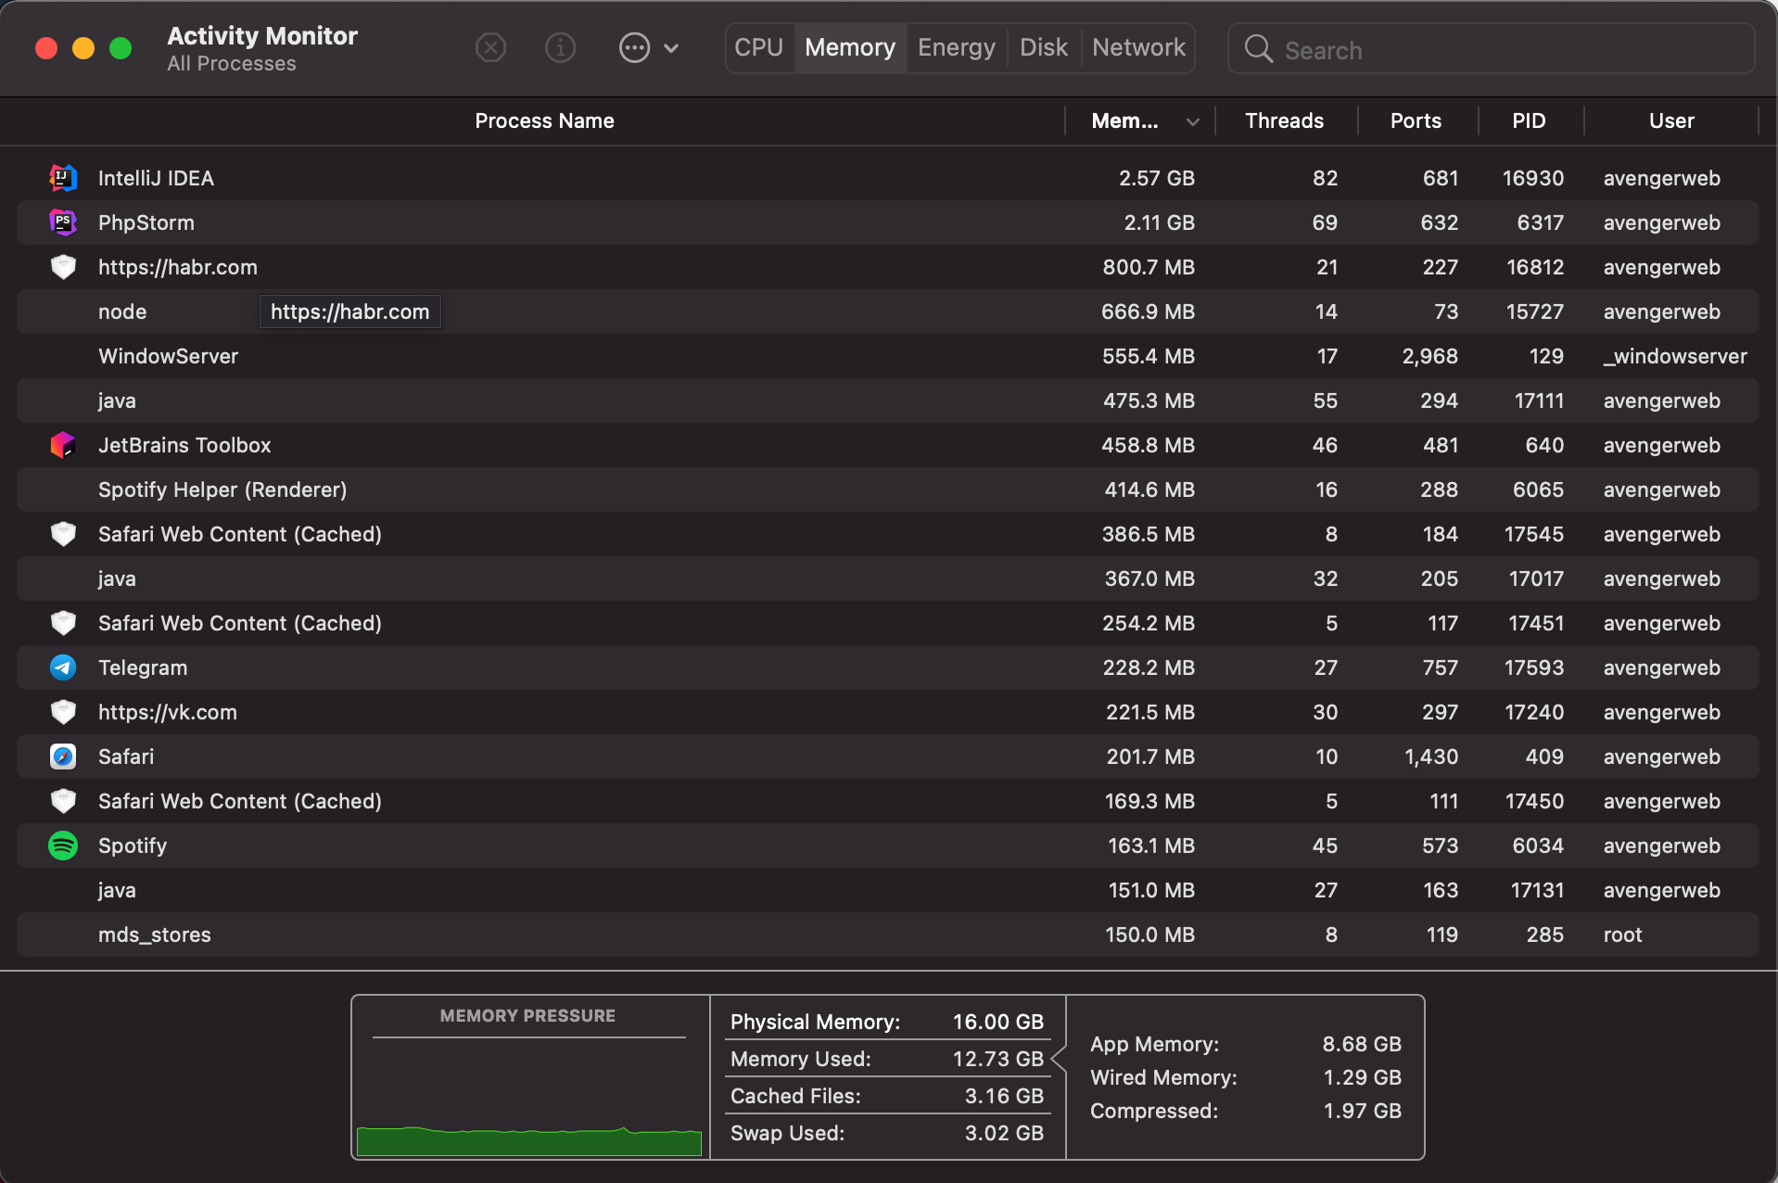Click the 2.57 GB memory value
The image size is (1778, 1183).
click(1156, 178)
